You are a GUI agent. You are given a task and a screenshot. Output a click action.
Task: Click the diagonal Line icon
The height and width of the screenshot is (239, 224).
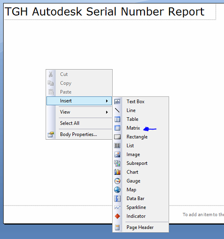[117, 110]
